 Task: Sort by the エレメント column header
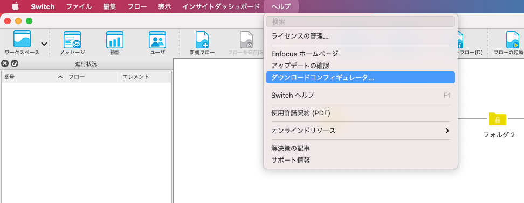(146, 77)
